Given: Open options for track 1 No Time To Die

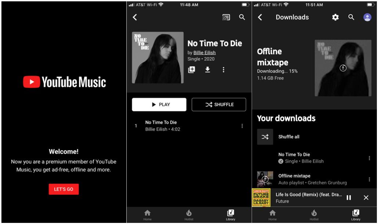Looking at the screenshot, I should [x=242, y=126].
